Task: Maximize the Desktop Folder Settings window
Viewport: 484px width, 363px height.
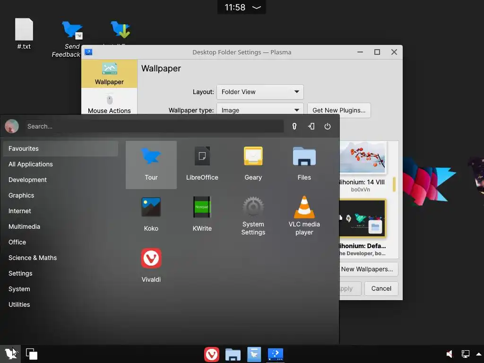Action: (377, 52)
